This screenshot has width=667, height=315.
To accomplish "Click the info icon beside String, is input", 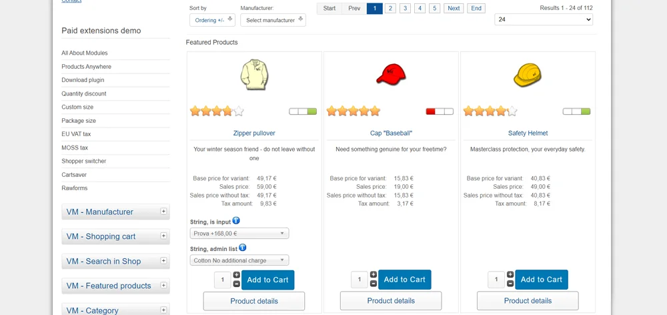I will click(x=236, y=221).
